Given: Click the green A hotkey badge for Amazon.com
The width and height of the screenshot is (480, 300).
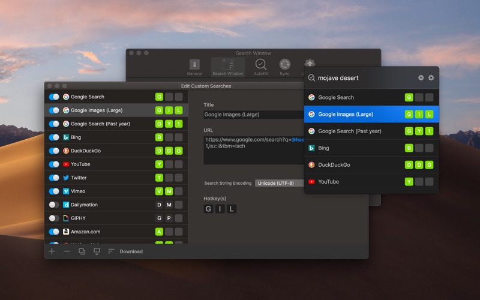Looking at the screenshot, I should (x=159, y=232).
